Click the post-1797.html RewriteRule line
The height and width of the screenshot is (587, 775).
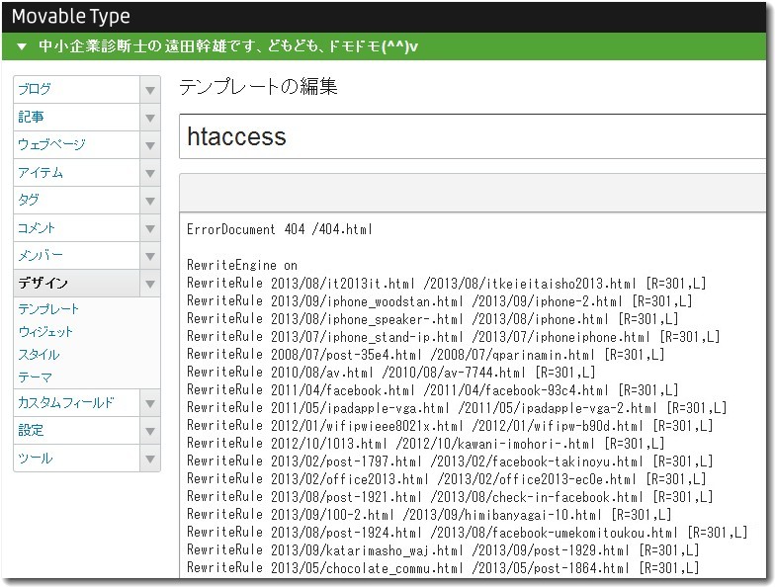450,461
